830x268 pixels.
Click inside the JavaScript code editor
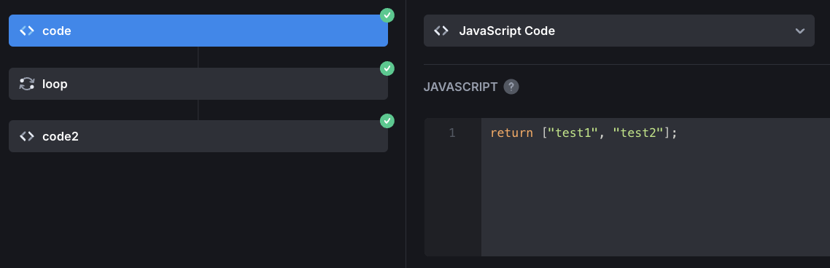(655, 187)
